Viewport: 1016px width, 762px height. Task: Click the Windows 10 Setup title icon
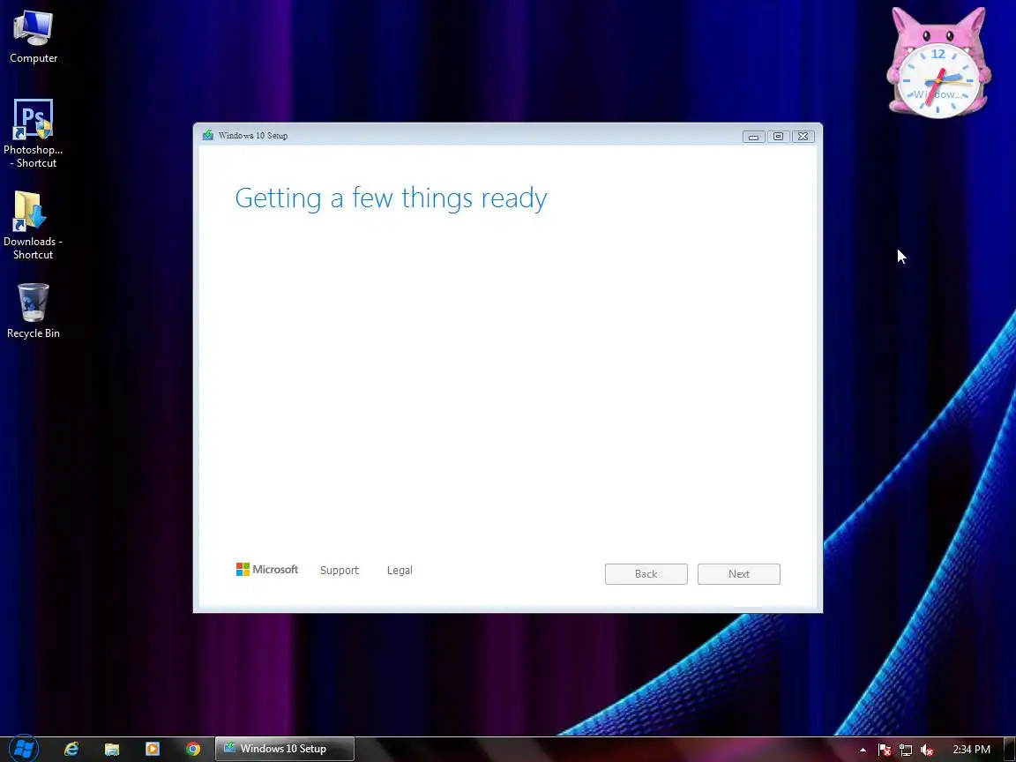[x=208, y=136]
